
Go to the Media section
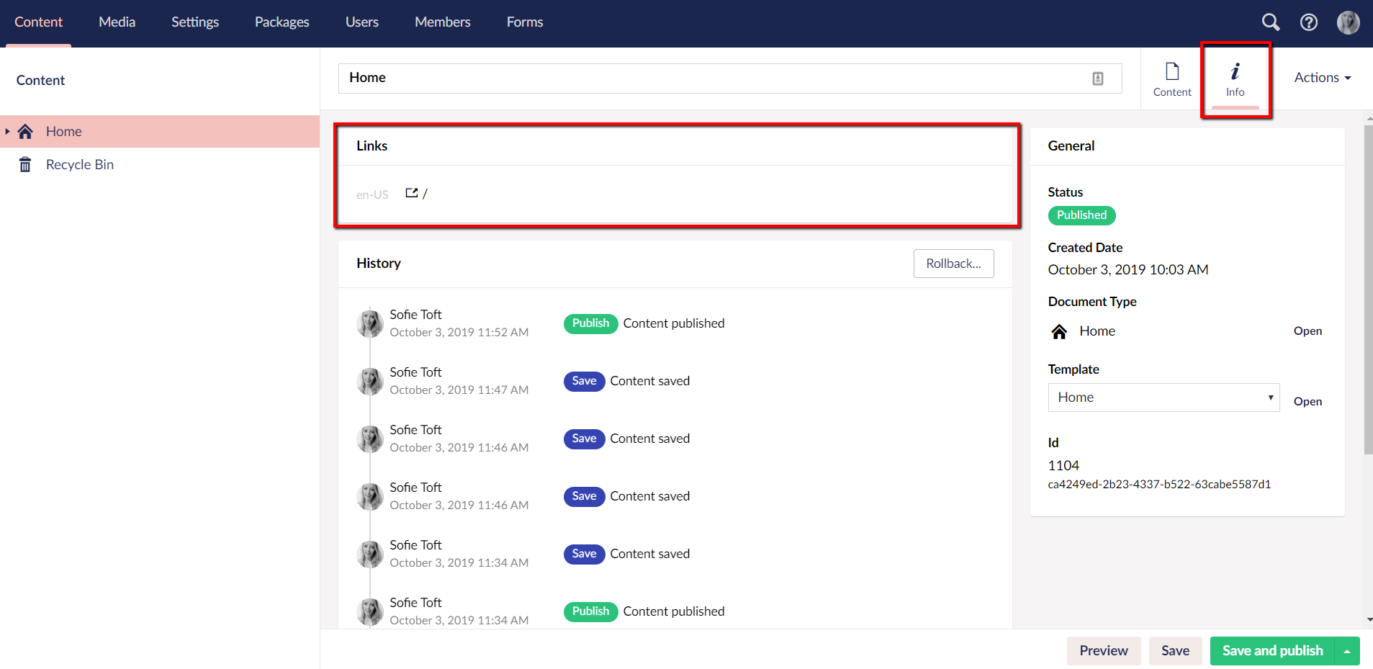point(117,22)
